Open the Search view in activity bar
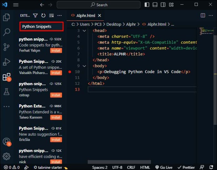 (6, 32)
